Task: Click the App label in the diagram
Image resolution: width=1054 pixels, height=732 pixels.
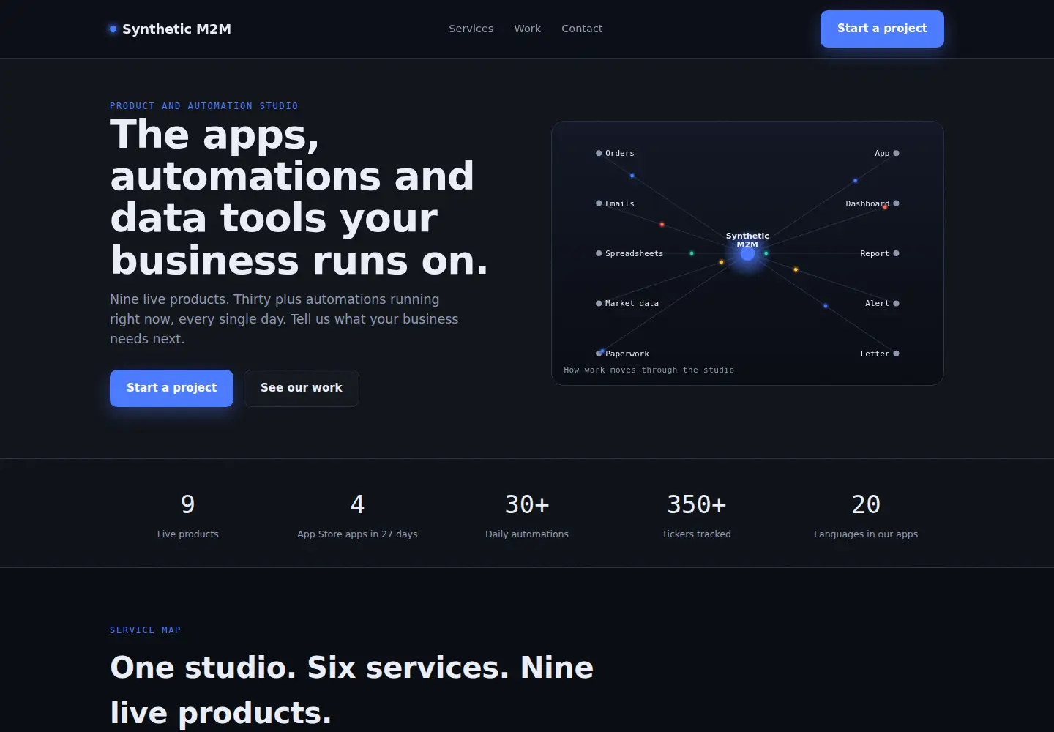Action: pos(882,153)
